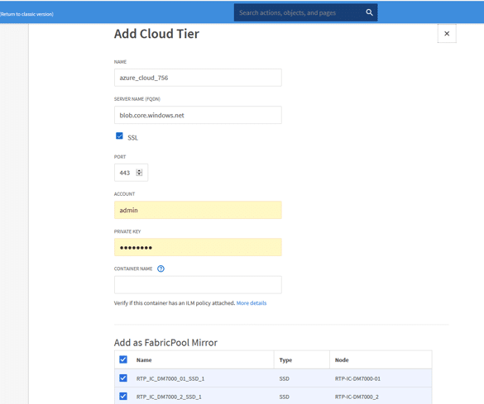Click the Server Name FQDN field
484x404 pixels.
click(x=198, y=115)
